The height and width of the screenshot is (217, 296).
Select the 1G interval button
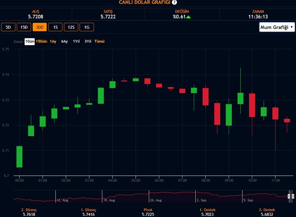(87, 27)
